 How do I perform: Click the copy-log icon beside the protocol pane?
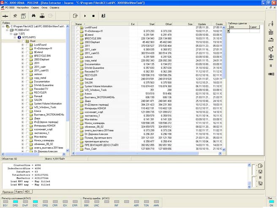[x=260, y=166]
